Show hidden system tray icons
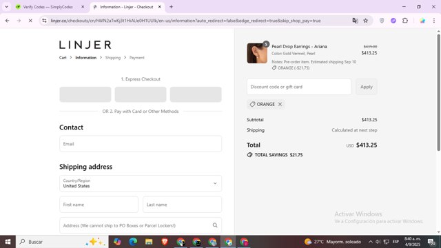441x248 pixels. 371,242
